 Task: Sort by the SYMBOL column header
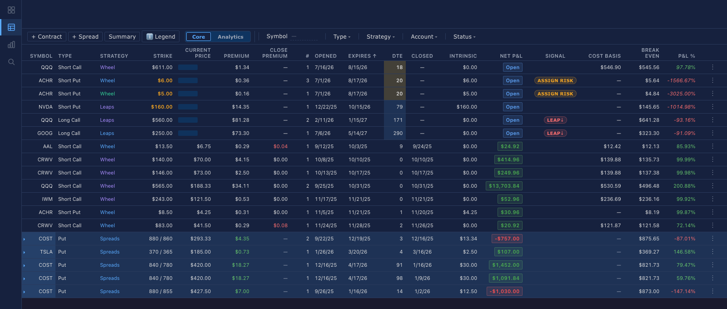(41, 56)
